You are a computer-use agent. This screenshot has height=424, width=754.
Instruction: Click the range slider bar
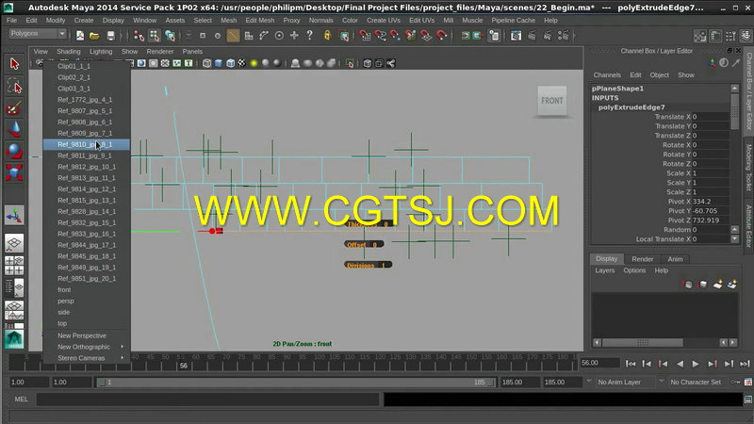[296, 383]
